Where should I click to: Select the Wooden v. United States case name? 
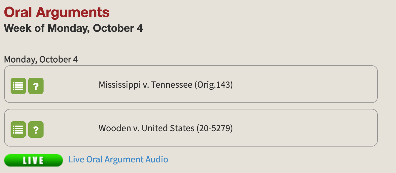pyautogui.click(x=165, y=128)
